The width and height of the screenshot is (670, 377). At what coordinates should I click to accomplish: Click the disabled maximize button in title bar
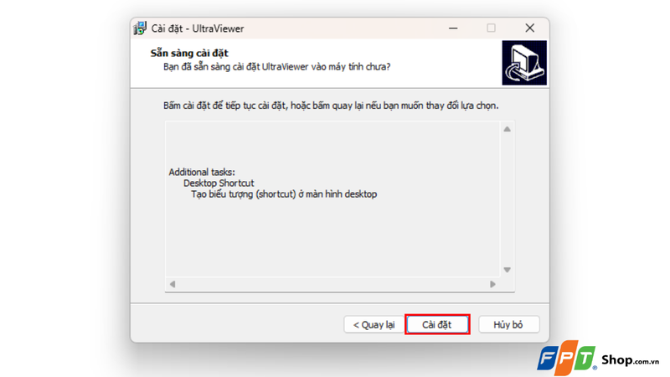491,28
